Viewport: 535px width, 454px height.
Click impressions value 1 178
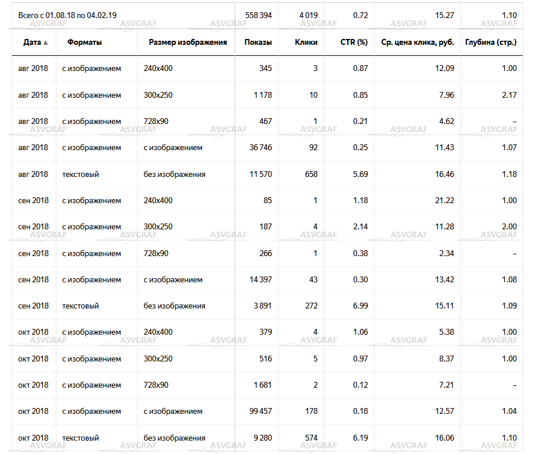pos(263,95)
